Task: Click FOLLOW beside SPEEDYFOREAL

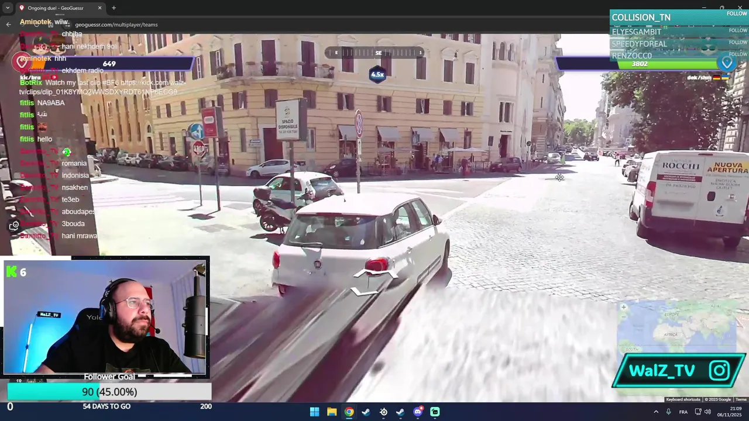Action: 738,42
